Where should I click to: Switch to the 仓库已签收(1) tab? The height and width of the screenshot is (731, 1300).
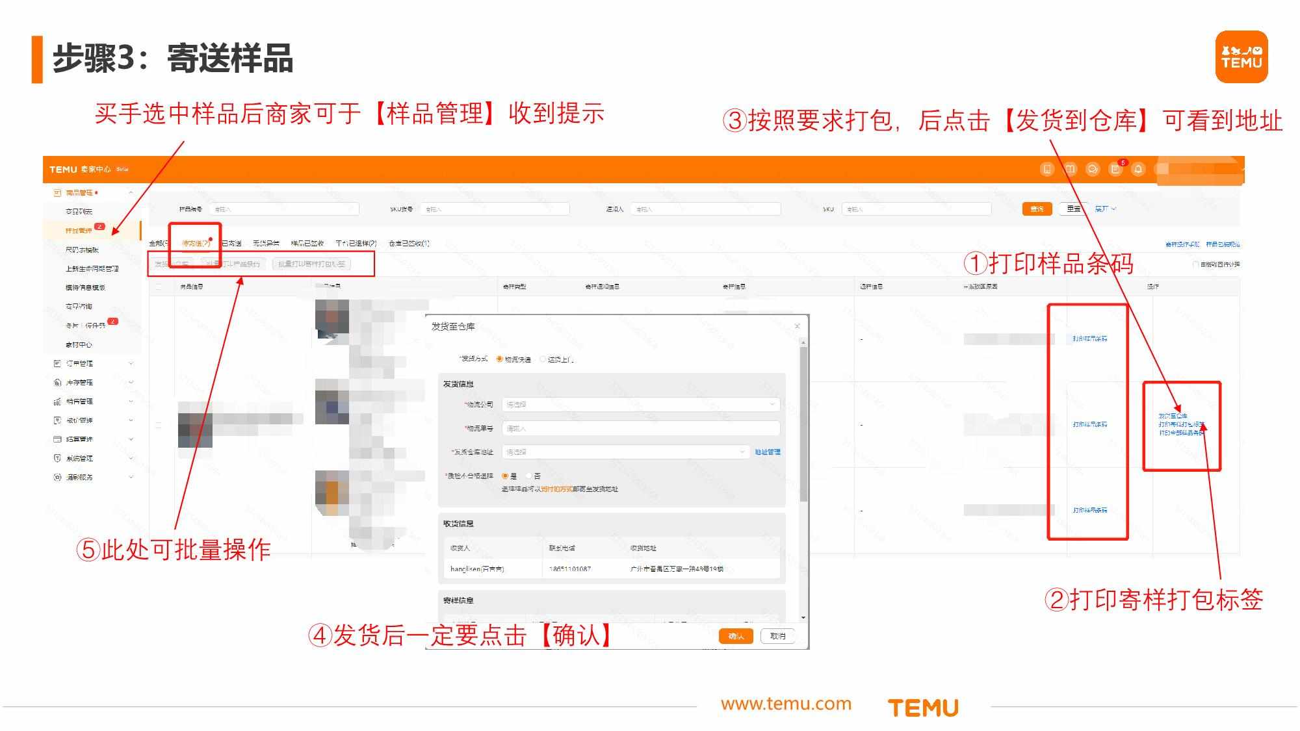point(409,244)
